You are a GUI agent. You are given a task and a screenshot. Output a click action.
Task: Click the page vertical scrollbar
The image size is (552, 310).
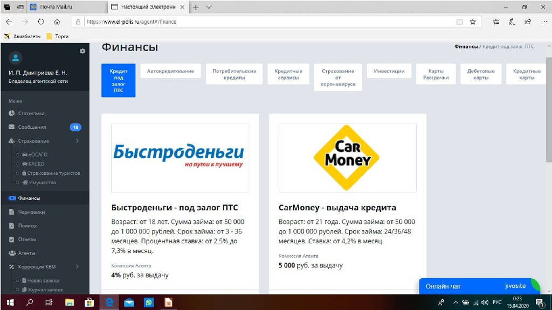(548, 110)
